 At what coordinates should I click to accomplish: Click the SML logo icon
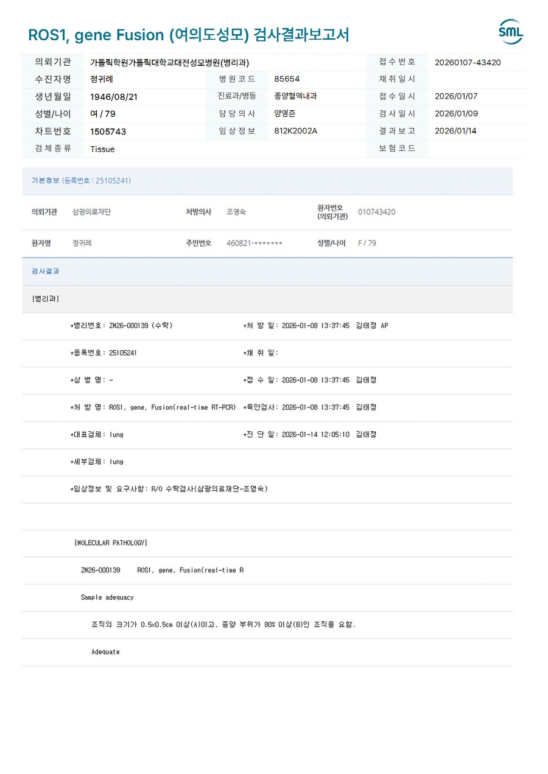(511, 32)
